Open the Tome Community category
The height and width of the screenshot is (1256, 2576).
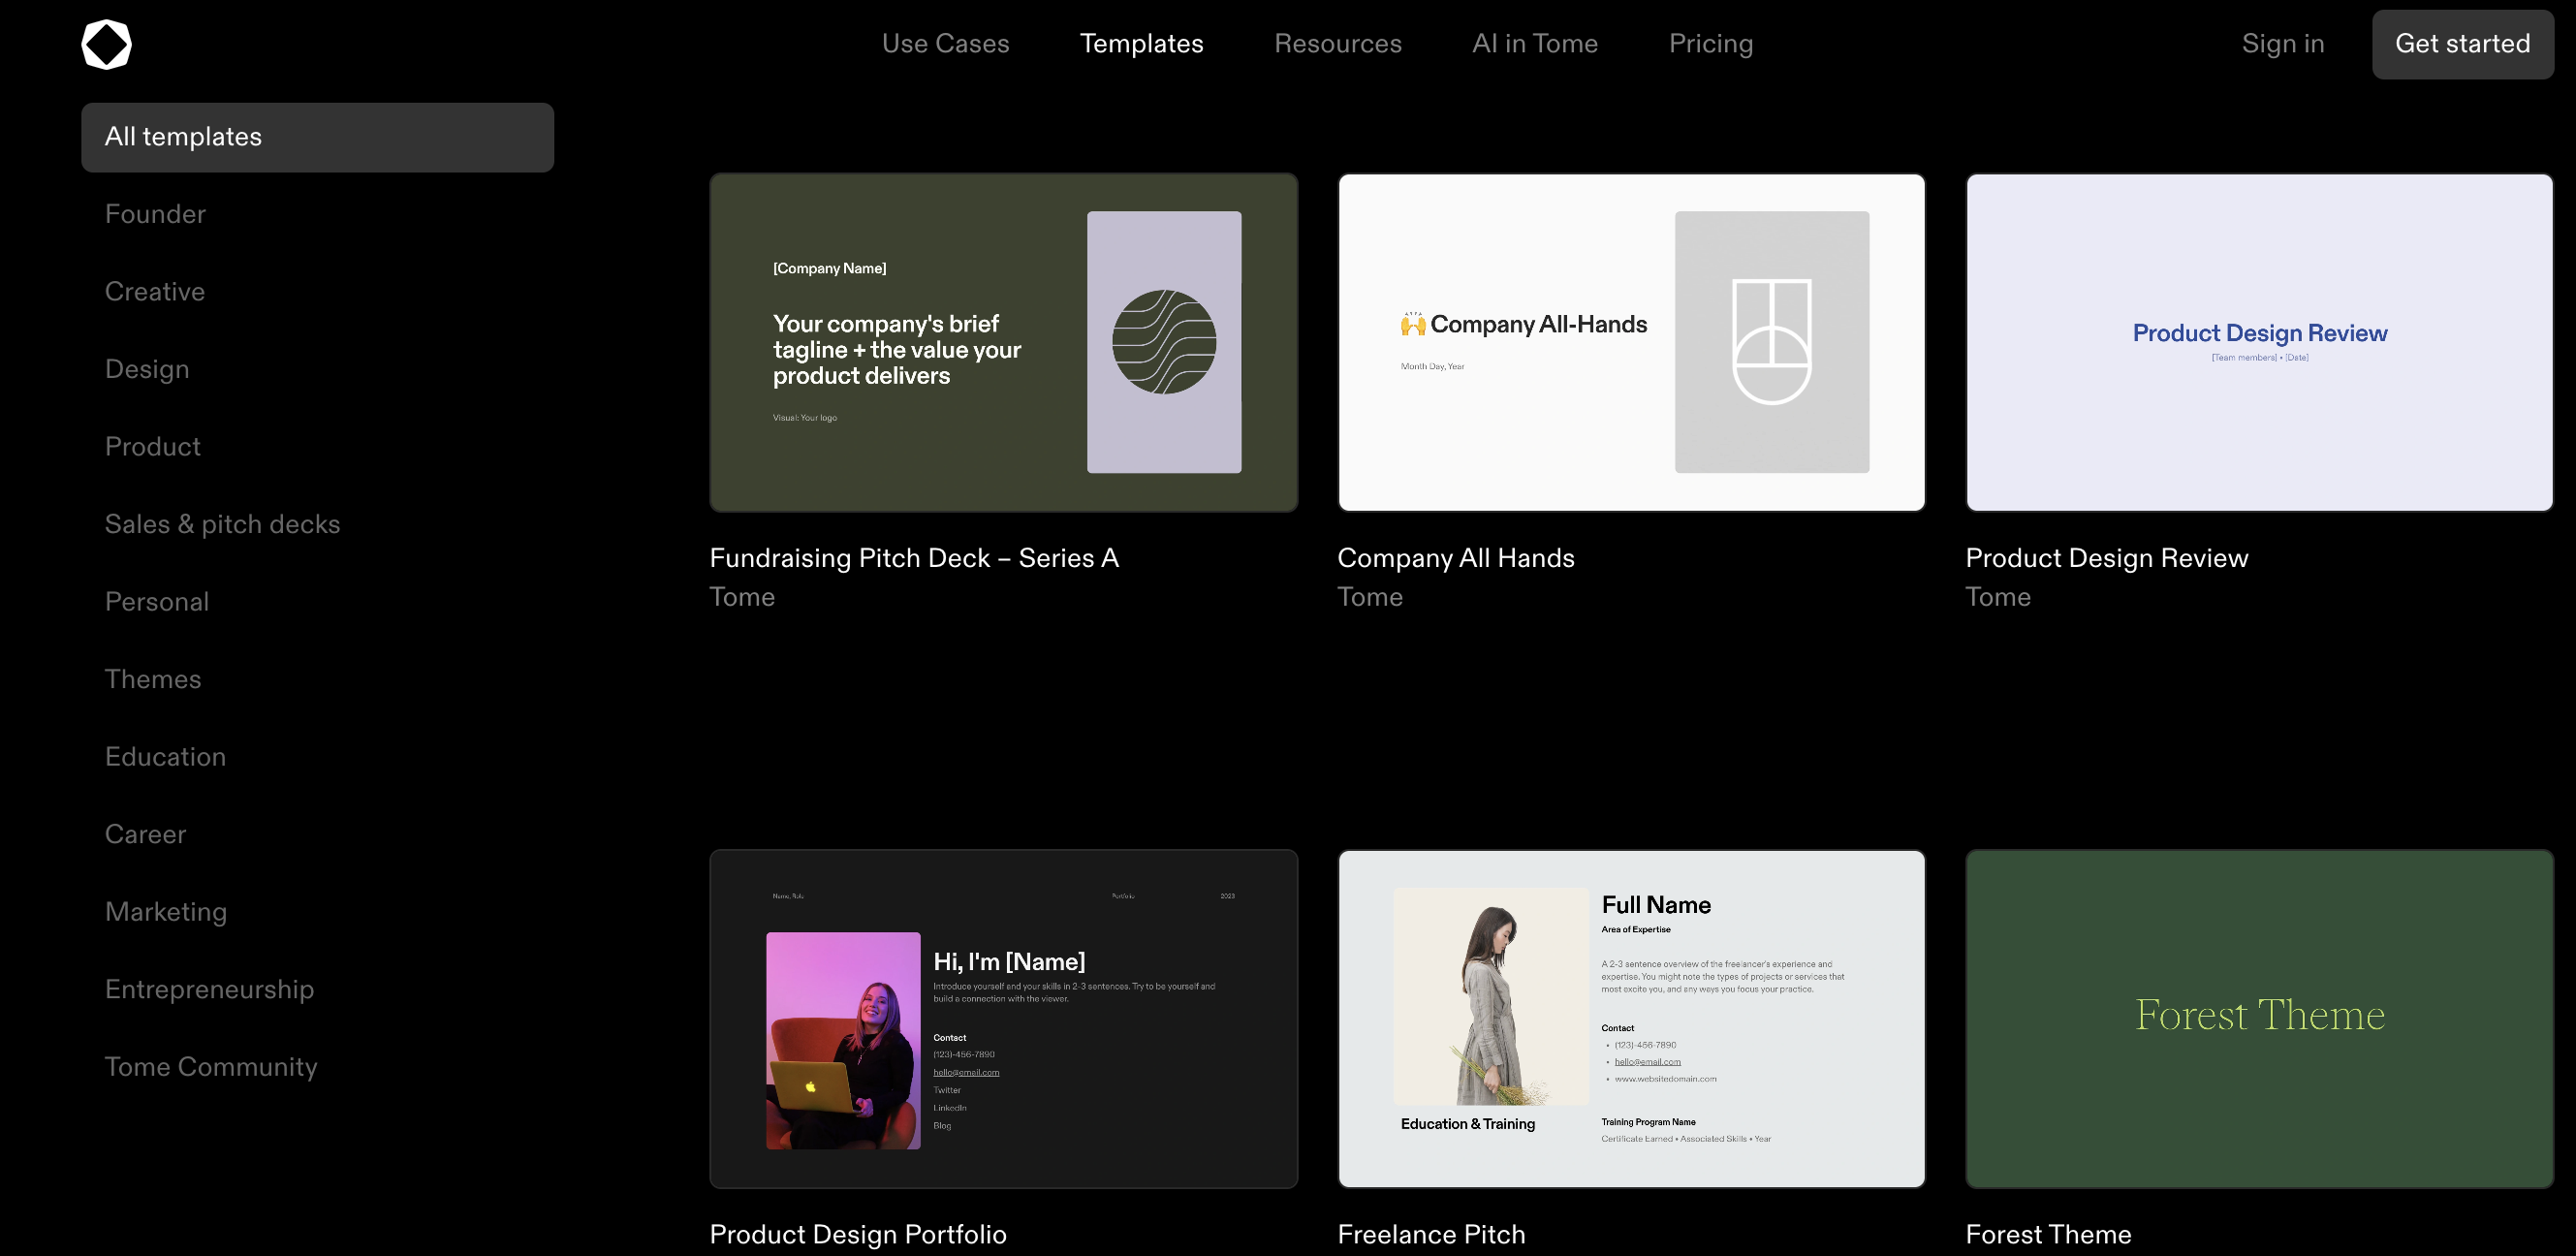click(x=211, y=1067)
